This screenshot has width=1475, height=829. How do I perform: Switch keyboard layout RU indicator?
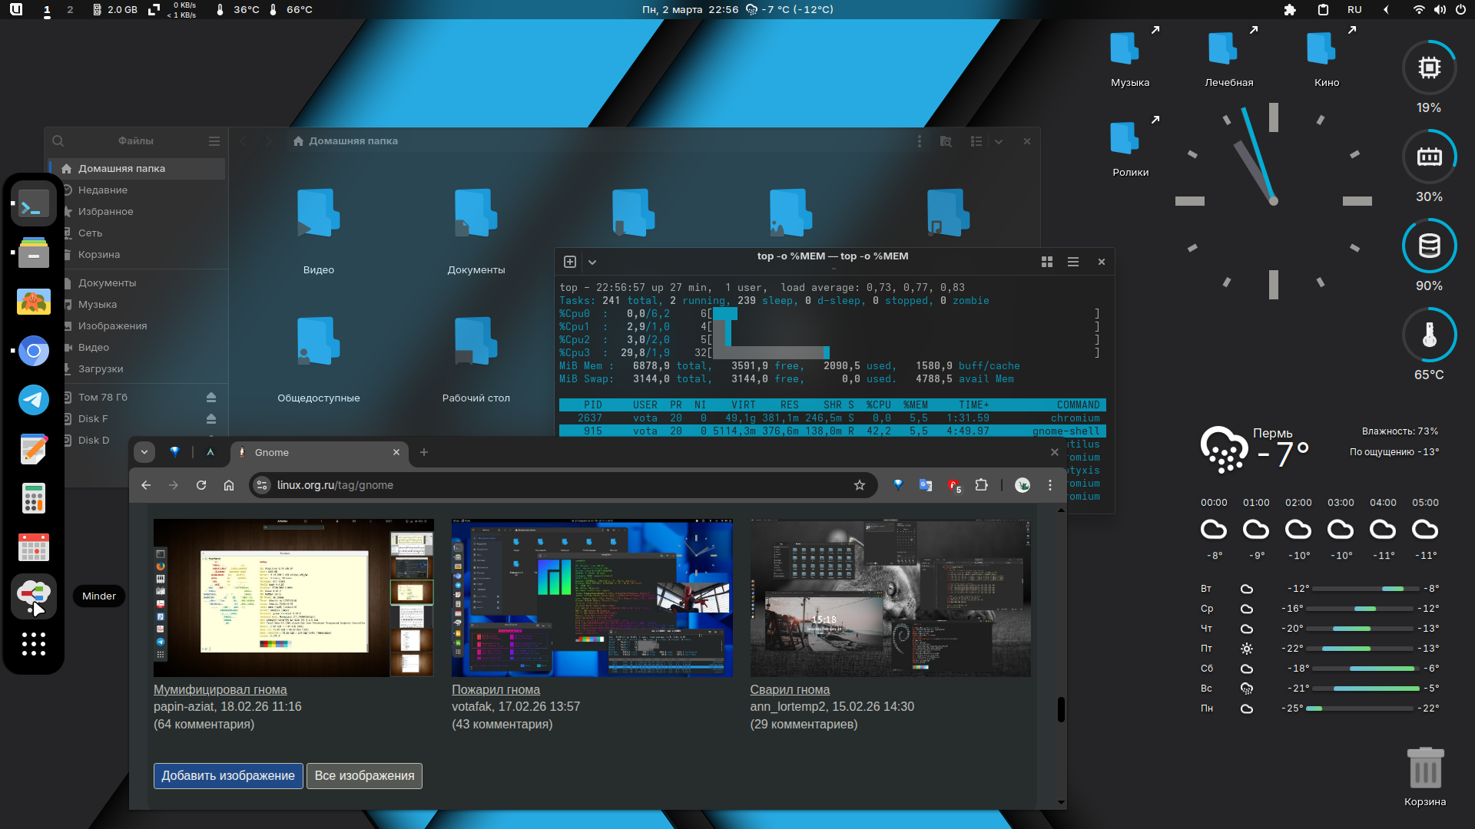pyautogui.click(x=1354, y=10)
